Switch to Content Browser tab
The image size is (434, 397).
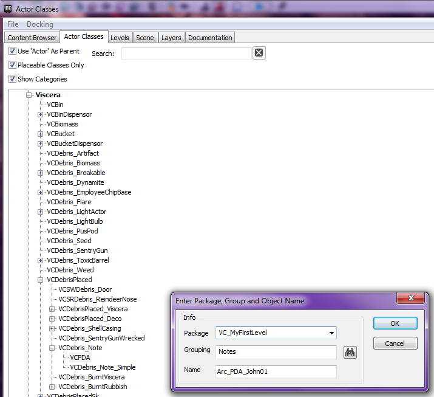[32, 38]
